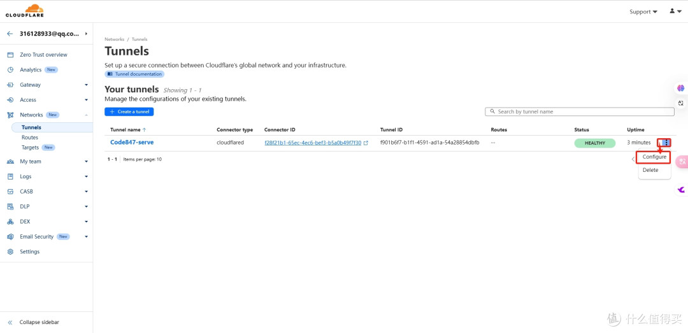
Task: Click the Logs sidebar icon
Action: [11, 176]
